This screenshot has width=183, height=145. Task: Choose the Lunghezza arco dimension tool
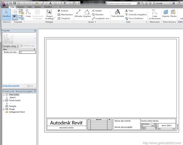[x=100, y=19]
